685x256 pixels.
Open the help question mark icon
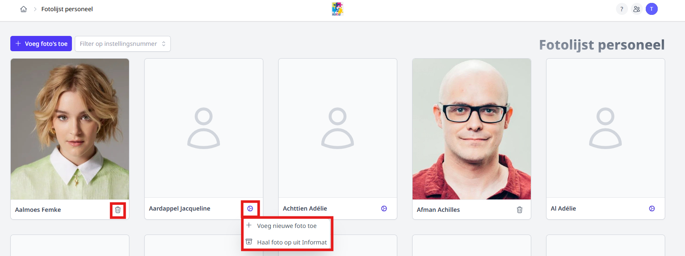click(622, 9)
